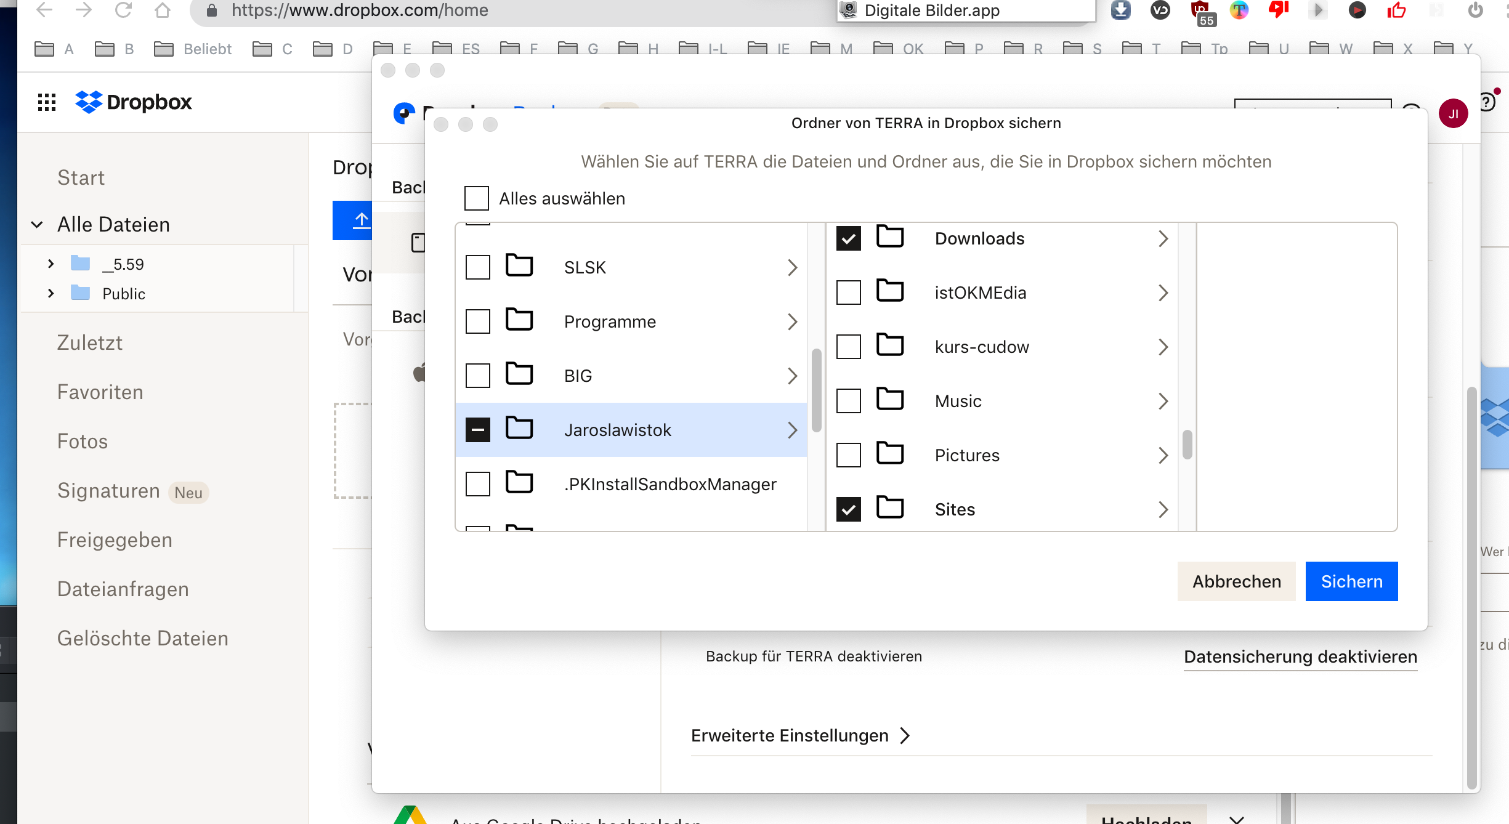Open Fotos in the sidebar

83,441
